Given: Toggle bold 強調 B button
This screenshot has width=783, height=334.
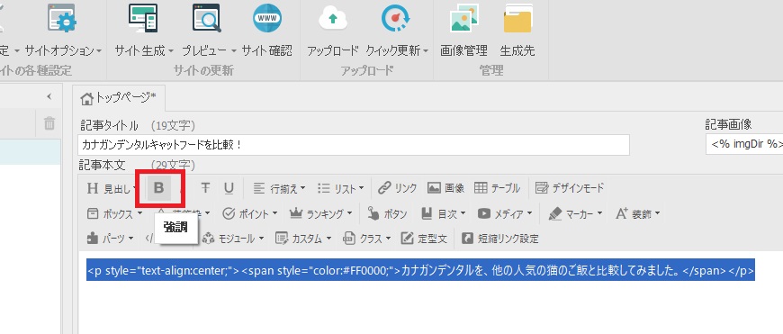Looking at the screenshot, I should pos(158,188).
